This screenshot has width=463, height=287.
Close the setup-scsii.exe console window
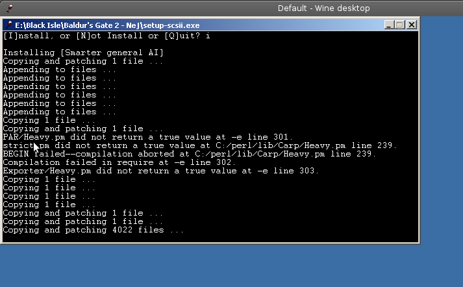point(411,25)
